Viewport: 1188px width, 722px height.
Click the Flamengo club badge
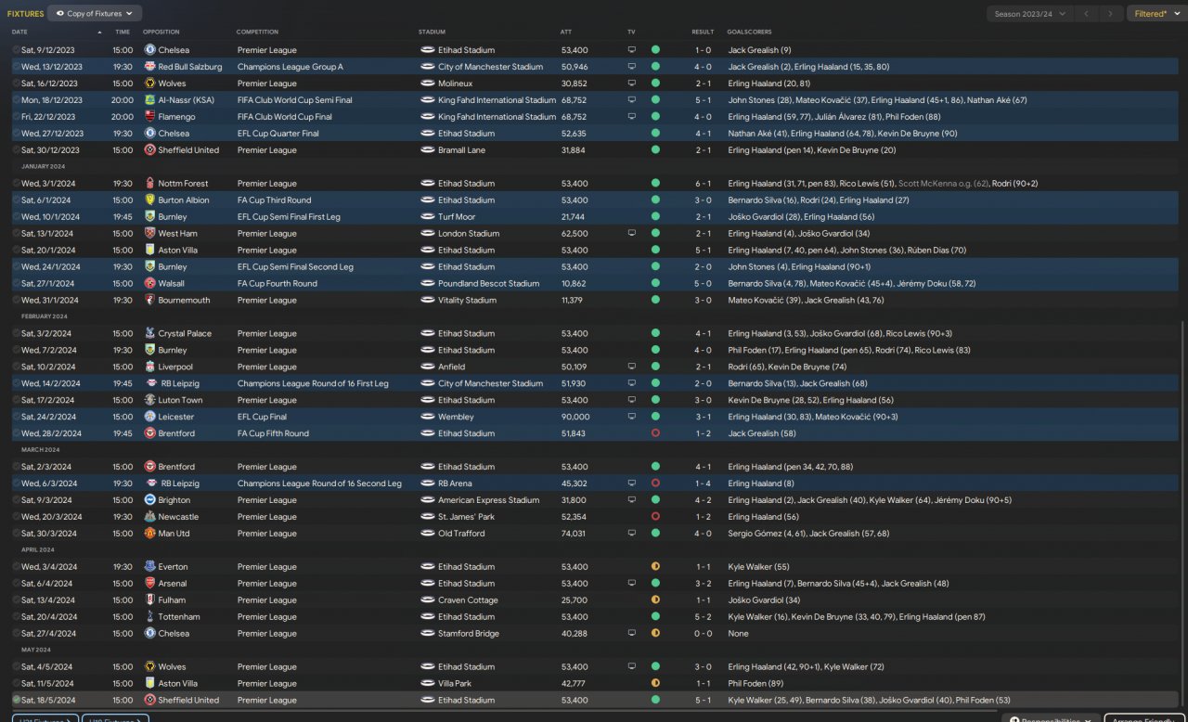pyautogui.click(x=150, y=117)
